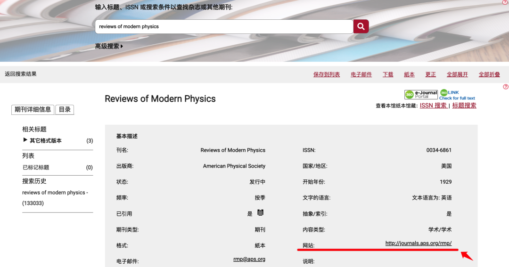The height and width of the screenshot is (267, 509).
Task: Click the 基本描述 section heading
Action: 127,136
